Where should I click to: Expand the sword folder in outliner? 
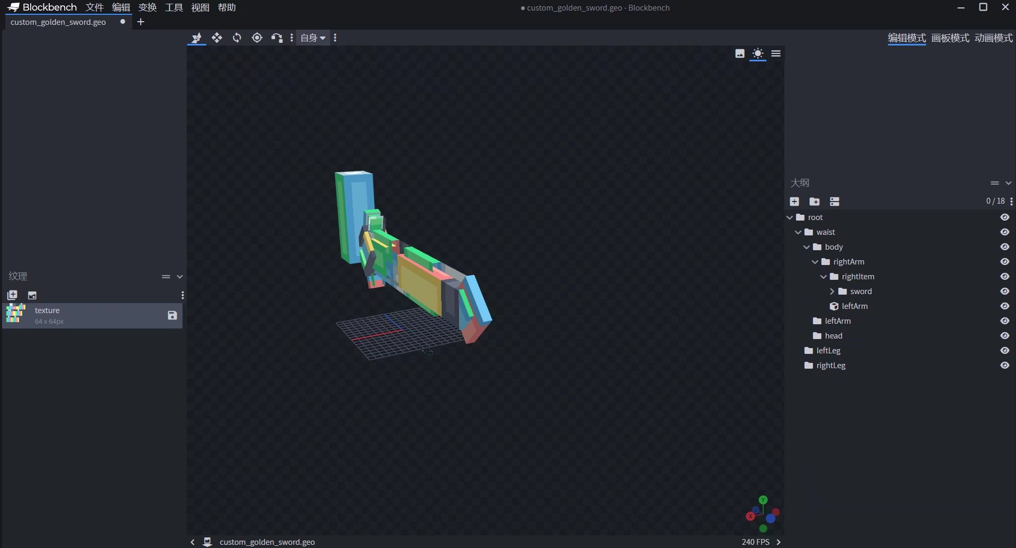point(832,291)
